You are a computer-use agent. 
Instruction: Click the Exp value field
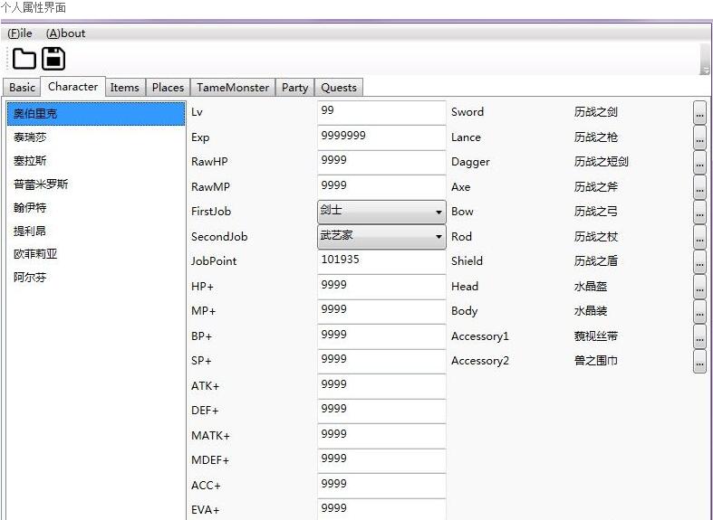tap(381, 137)
